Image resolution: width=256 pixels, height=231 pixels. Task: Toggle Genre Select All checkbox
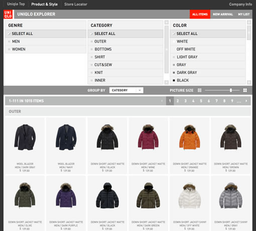[x=9, y=34]
